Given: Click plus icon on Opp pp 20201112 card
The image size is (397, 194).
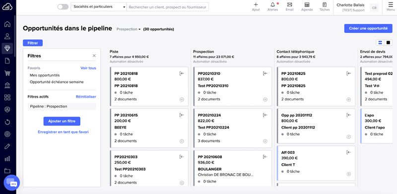Looking at the screenshot, I should tap(349, 137).
